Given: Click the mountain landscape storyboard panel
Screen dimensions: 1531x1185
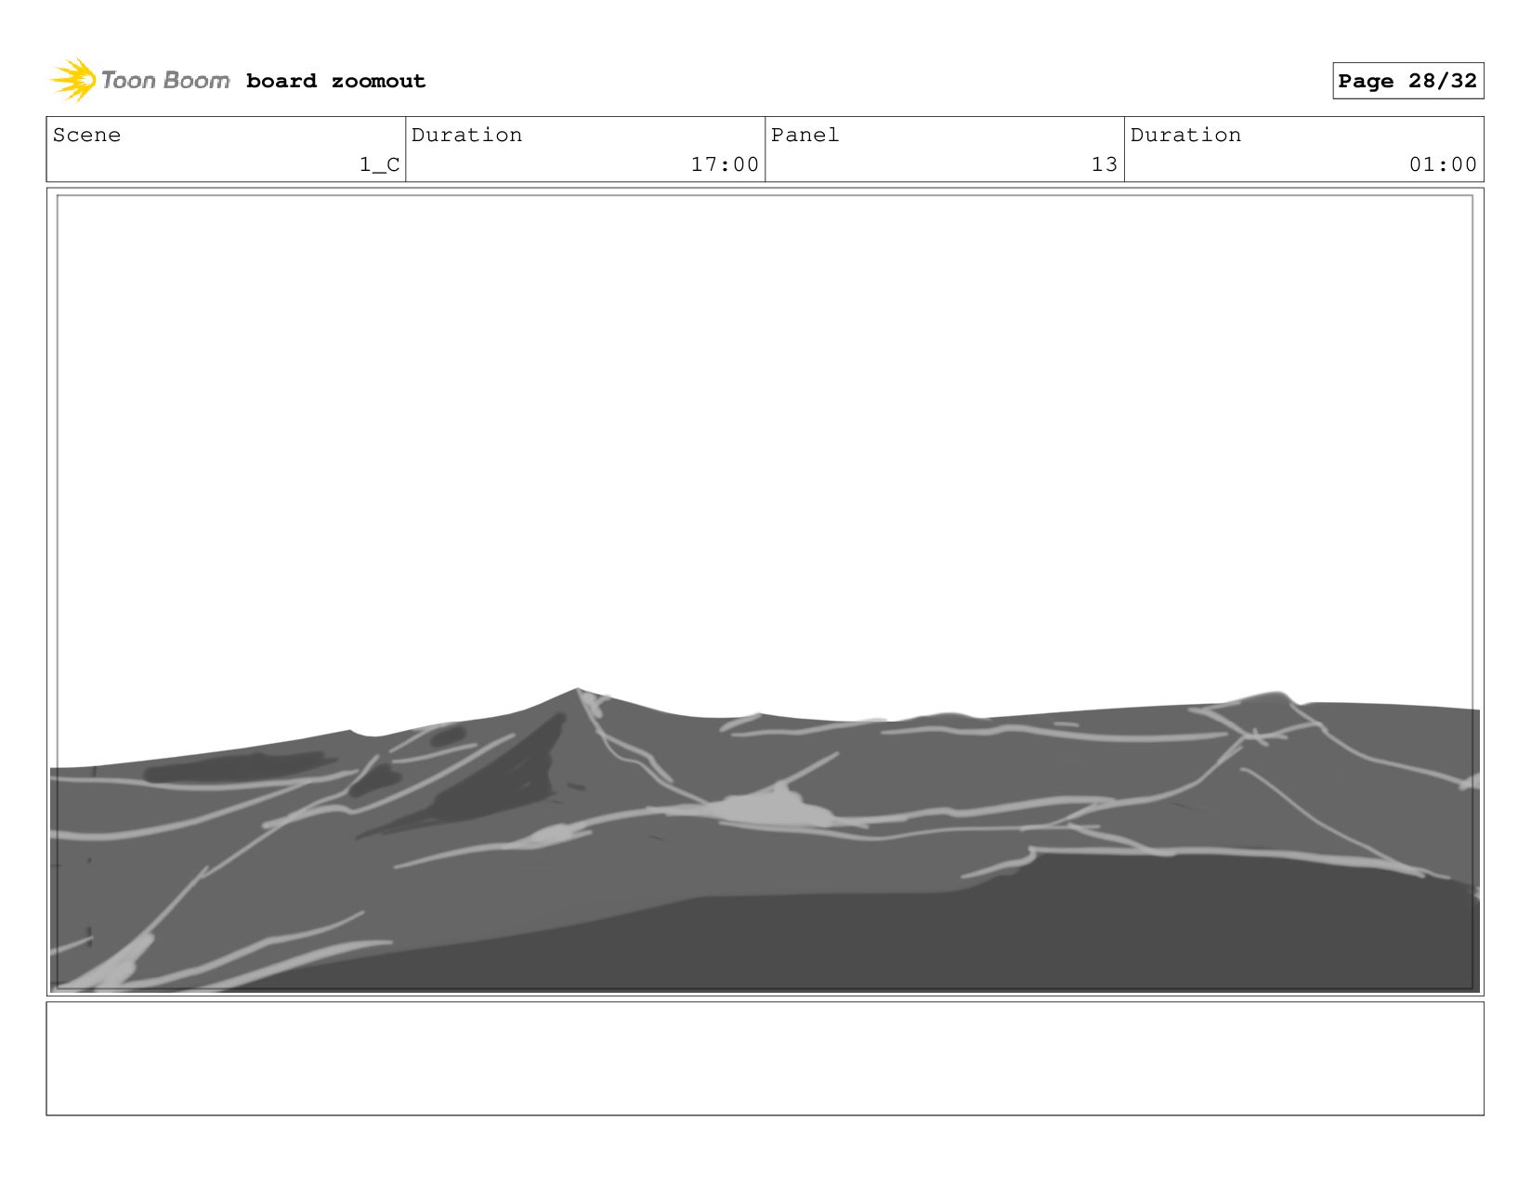Looking at the screenshot, I should [x=765, y=592].
